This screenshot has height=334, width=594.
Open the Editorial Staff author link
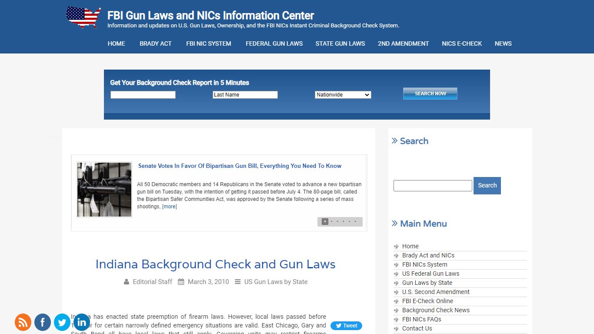click(x=153, y=282)
